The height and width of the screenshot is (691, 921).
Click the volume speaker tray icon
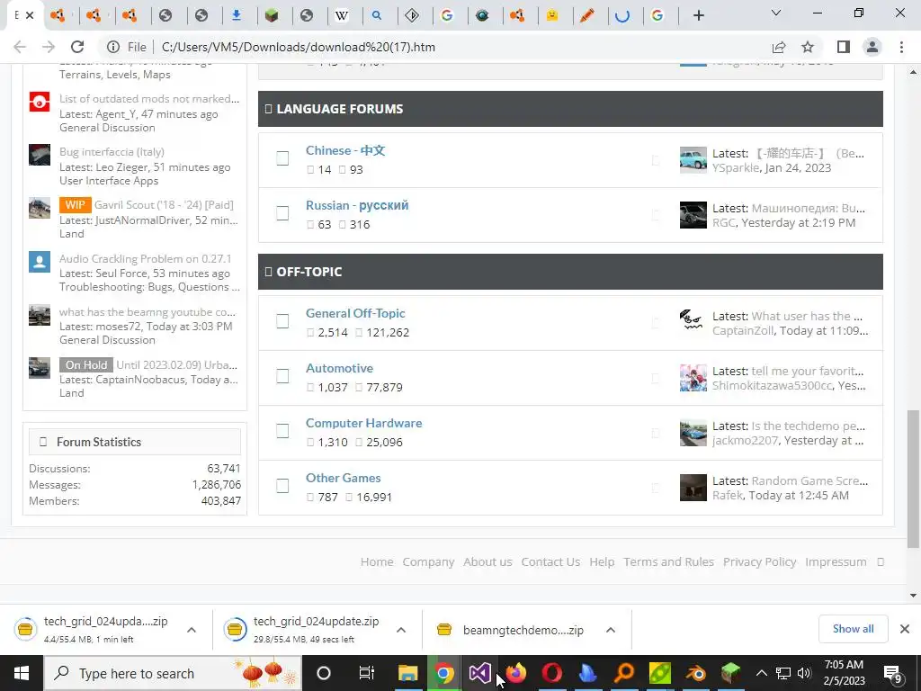(804, 673)
